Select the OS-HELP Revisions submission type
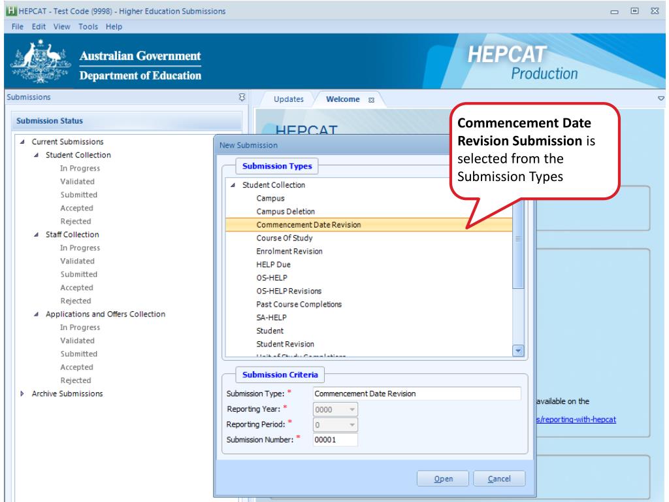The width and height of the screenshot is (669, 502). pyautogui.click(x=289, y=291)
